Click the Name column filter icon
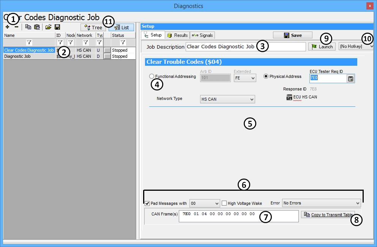Image resolution: width=377 pixels, height=247 pixels. coord(29,42)
